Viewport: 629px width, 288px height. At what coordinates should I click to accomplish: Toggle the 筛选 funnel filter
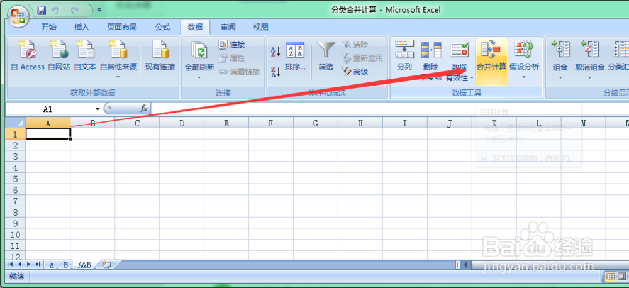[x=326, y=56]
